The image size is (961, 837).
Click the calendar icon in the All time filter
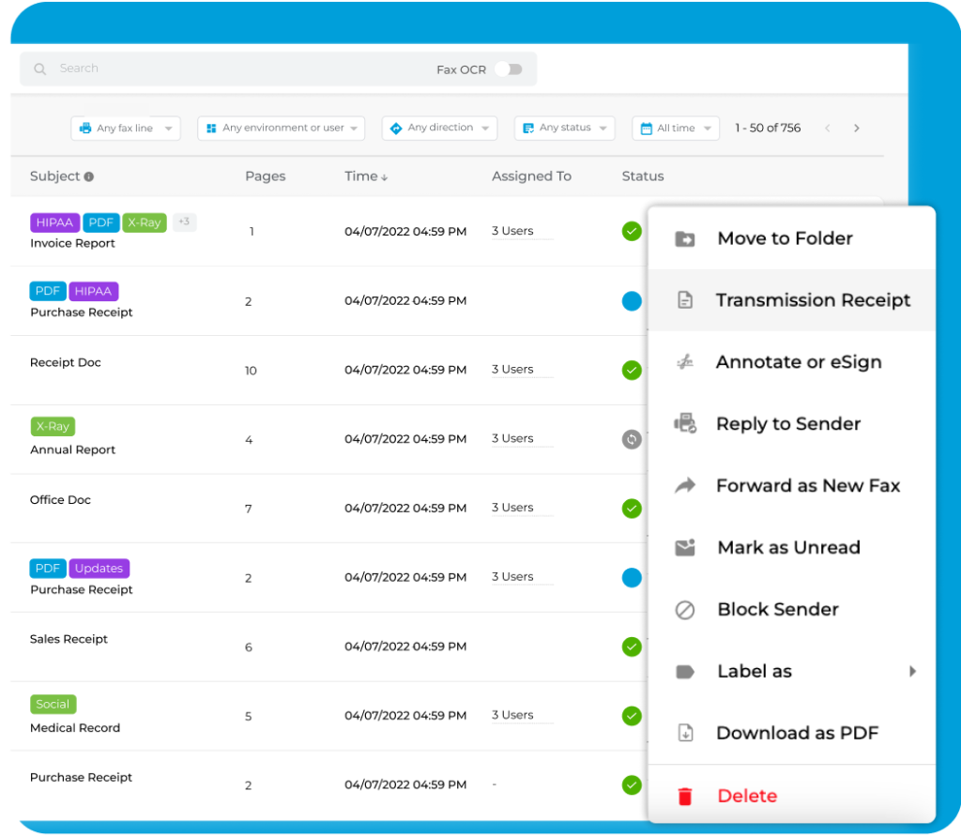tap(648, 128)
